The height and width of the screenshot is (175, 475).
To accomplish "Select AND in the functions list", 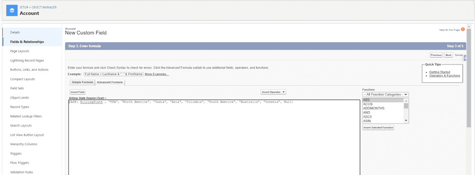I will (383, 112).
